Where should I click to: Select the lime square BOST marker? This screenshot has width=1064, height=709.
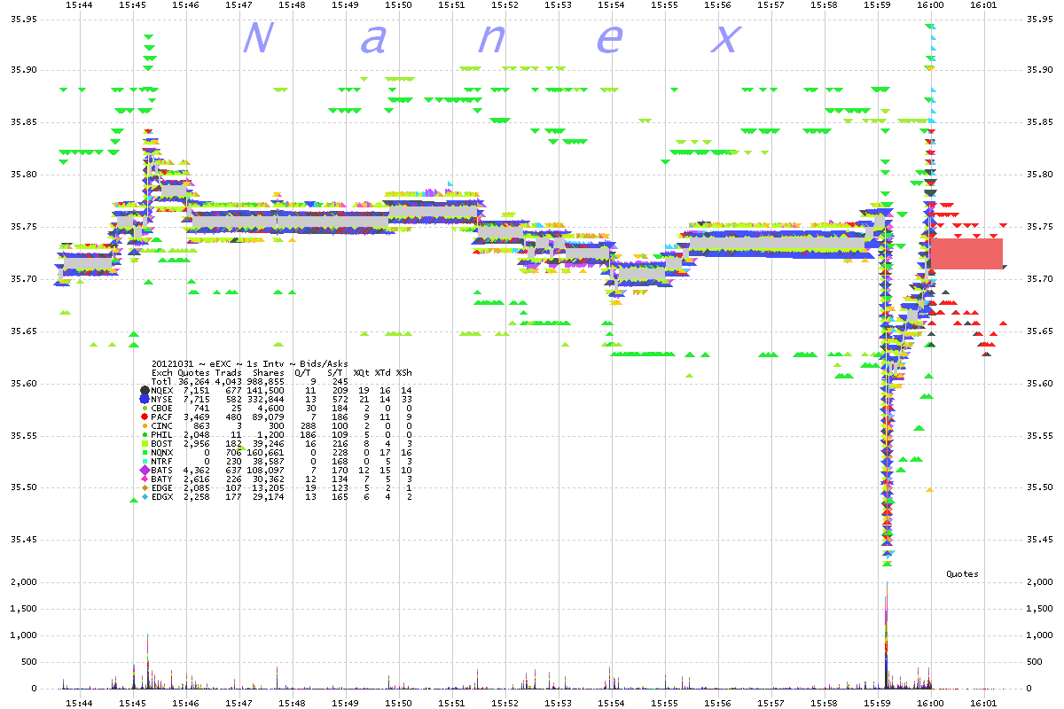point(145,443)
